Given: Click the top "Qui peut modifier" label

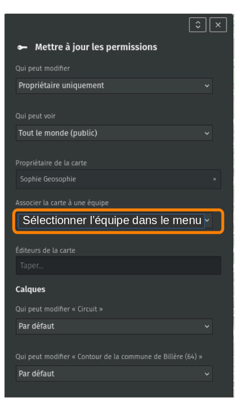Looking at the screenshot, I should [x=43, y=68].
